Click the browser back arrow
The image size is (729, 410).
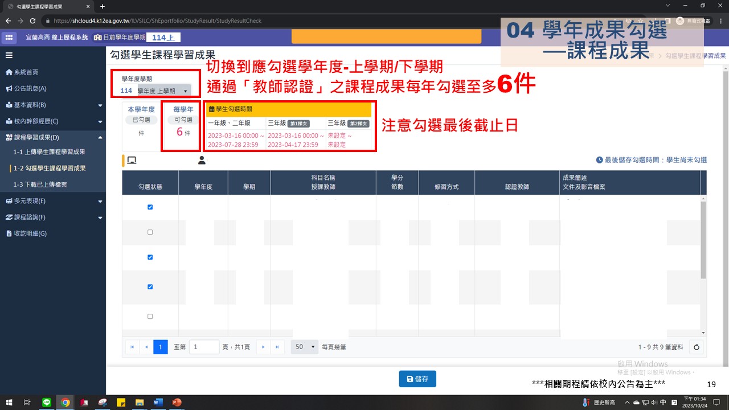[x=9, y=20]
